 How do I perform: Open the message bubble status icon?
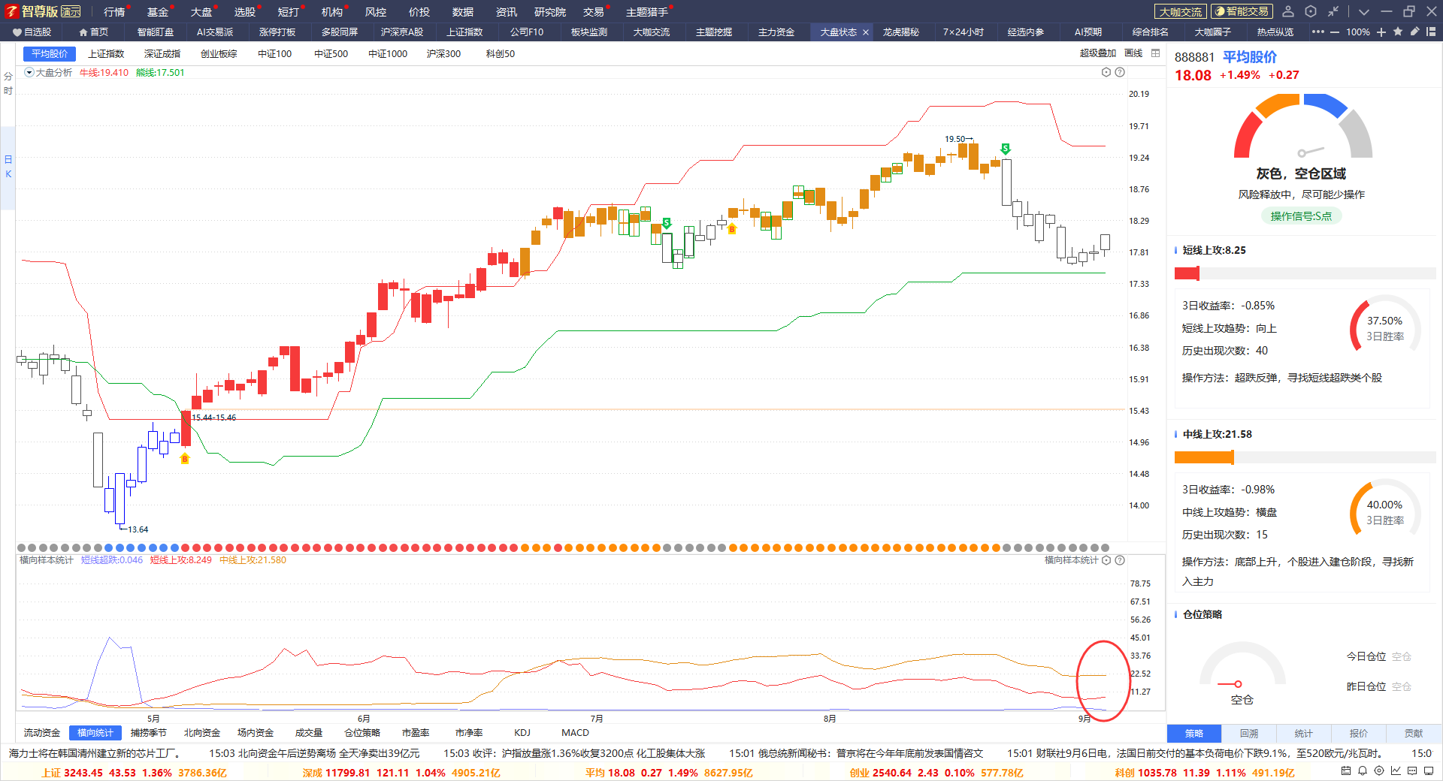[x=1412, y=770]
